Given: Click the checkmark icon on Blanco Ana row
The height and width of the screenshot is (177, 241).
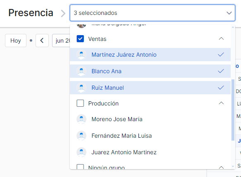Looking at the screenshot, I should point(221,71).
